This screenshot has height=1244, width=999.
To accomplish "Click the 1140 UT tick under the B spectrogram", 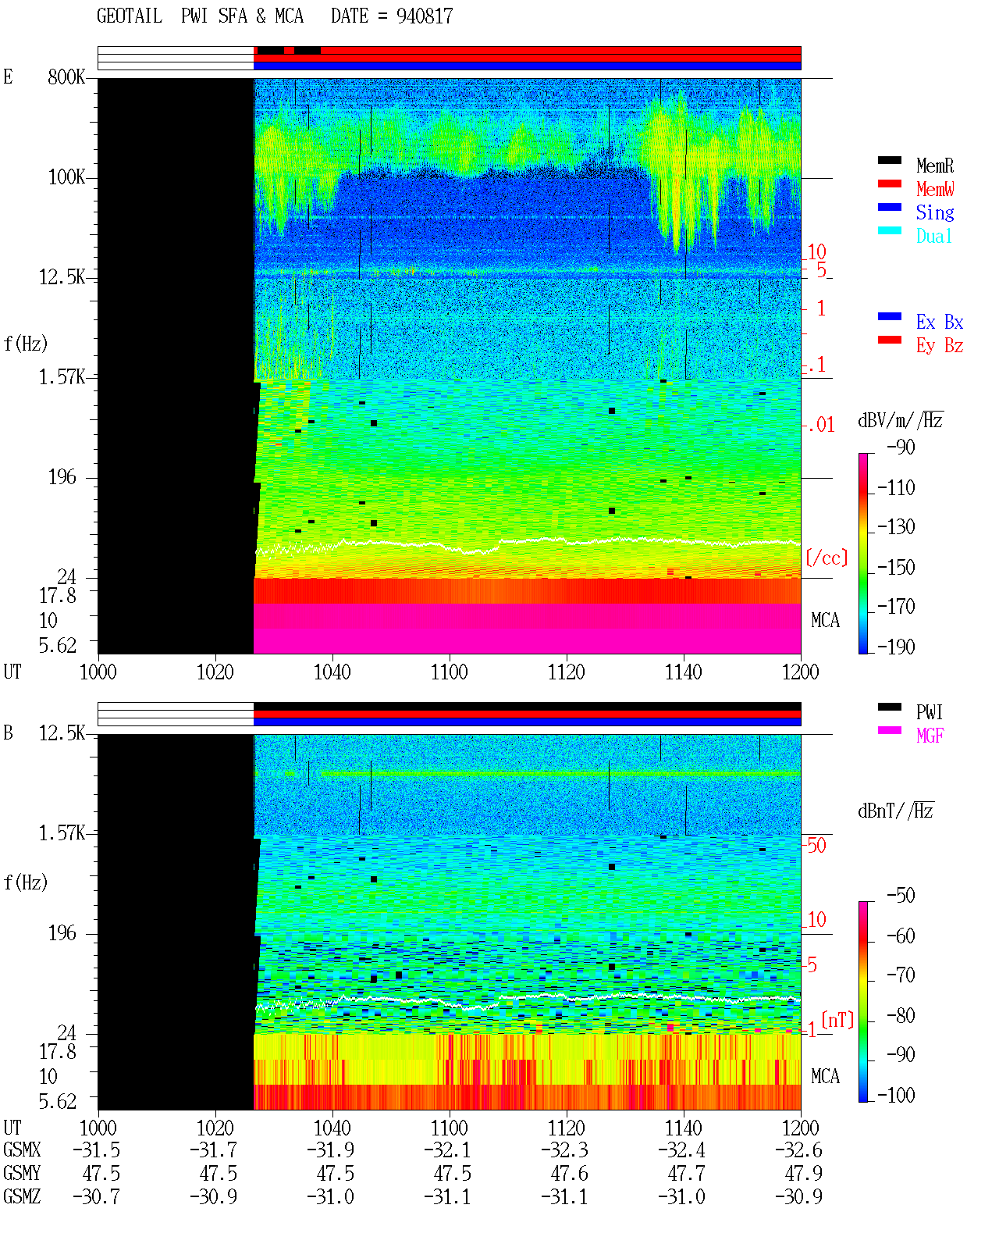I will click(684, 1128).
